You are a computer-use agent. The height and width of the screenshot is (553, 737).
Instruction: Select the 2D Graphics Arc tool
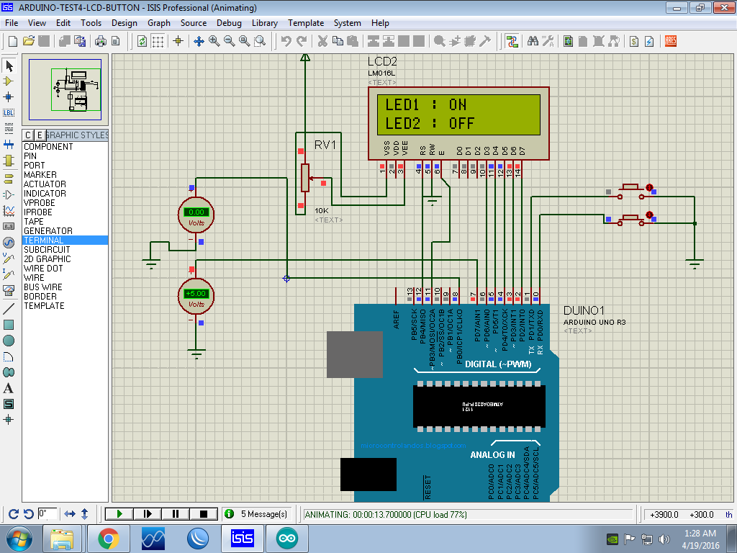click(x=9, y=356)
